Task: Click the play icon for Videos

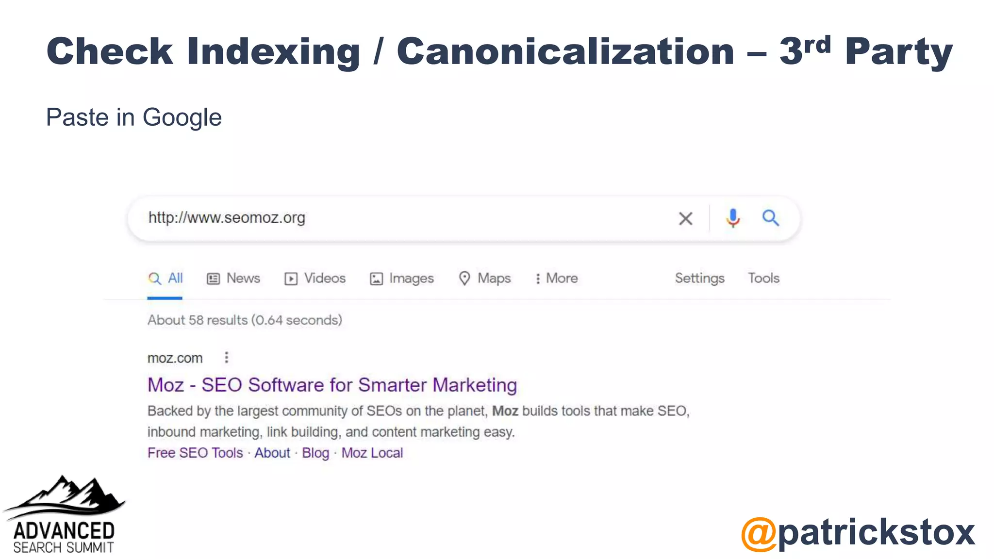Action: (x=291, y=279)
